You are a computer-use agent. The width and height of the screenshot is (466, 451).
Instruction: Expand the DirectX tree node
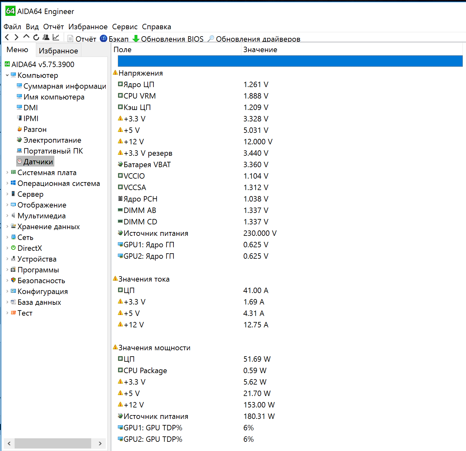(x=7, y=248)
